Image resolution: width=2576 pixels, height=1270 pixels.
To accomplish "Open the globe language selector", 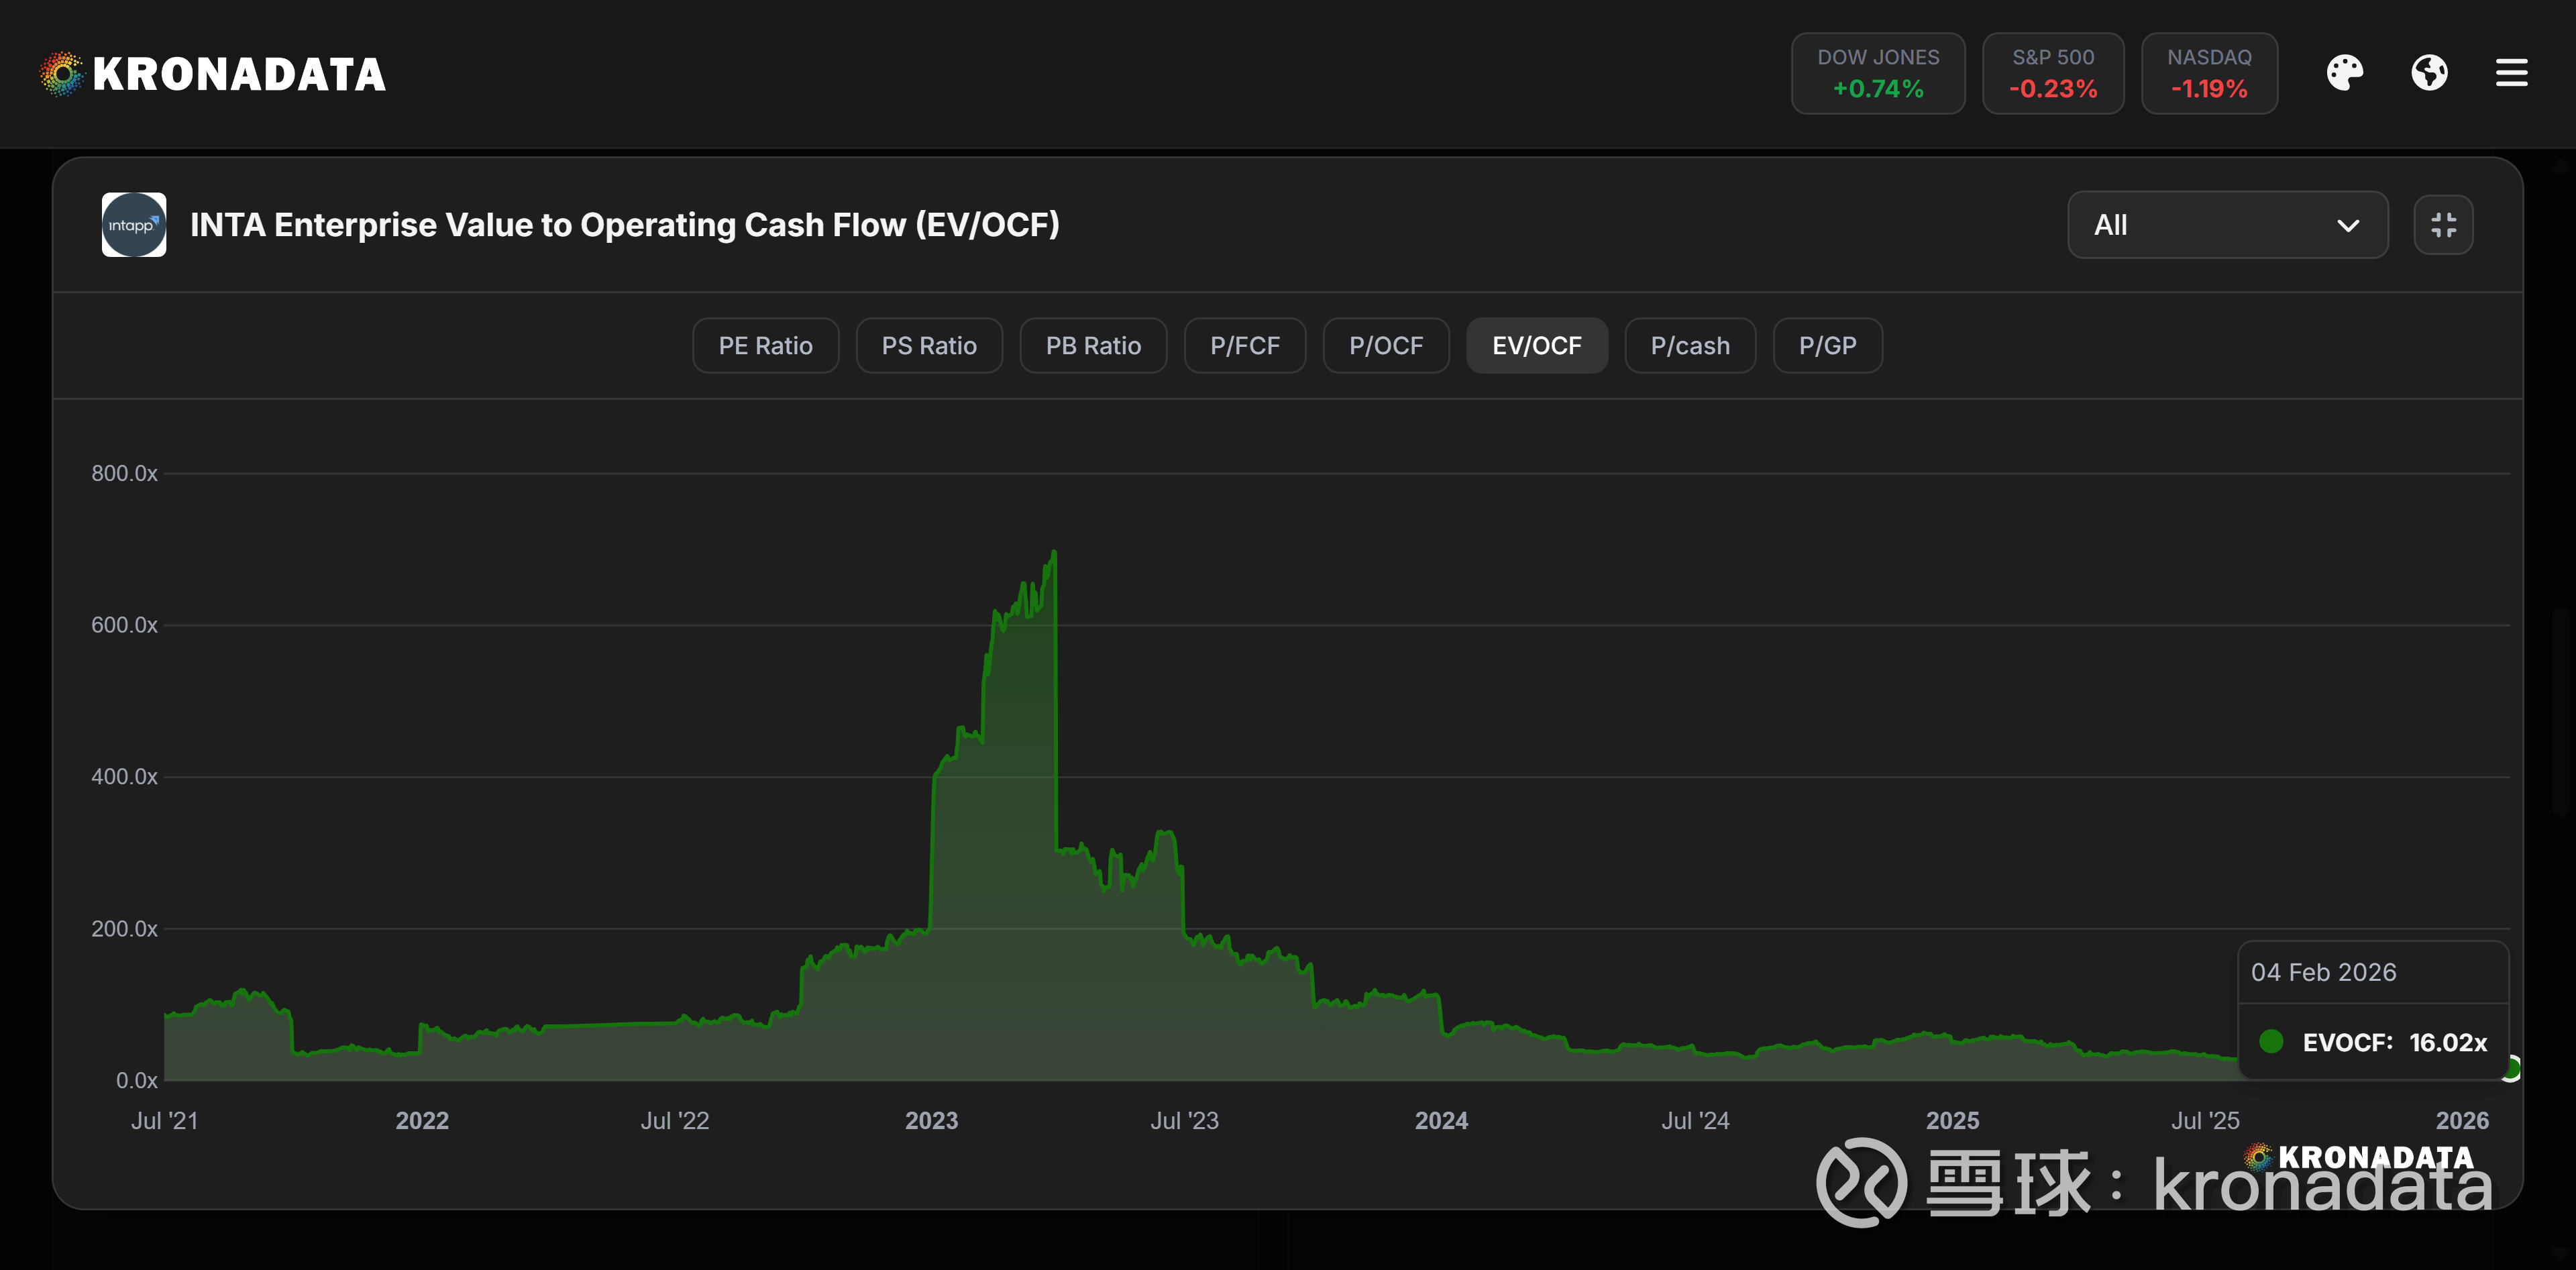I will (x=2429, y=73).
